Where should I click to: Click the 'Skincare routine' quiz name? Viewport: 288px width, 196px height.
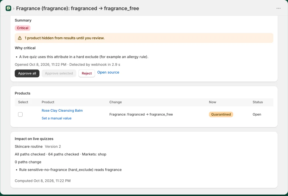tap(29, 146)
